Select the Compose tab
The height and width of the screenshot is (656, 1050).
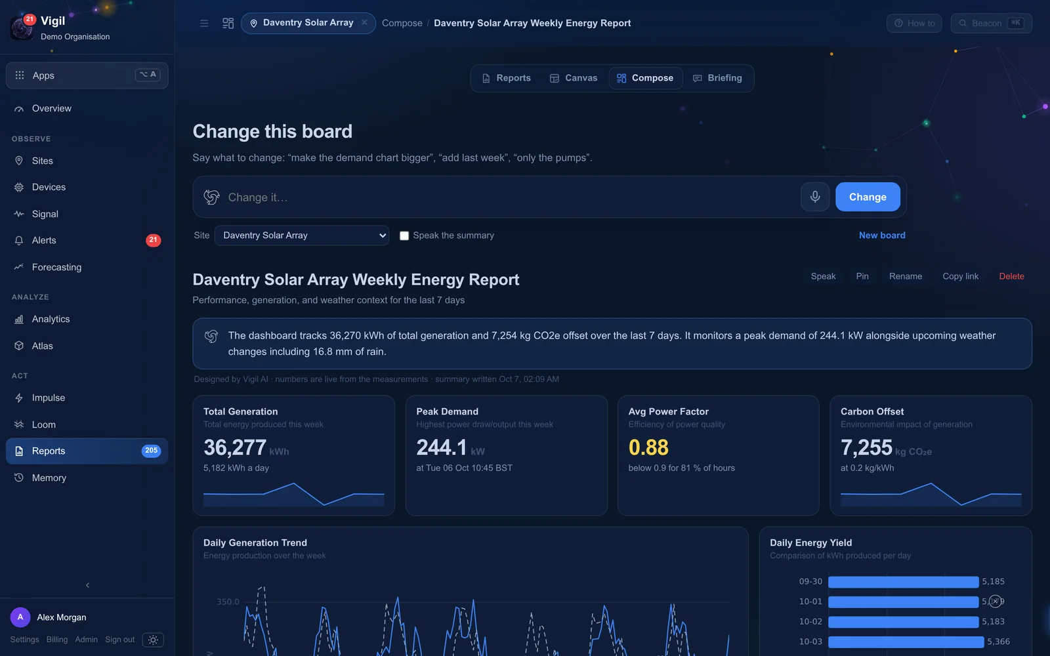pos(646,78)
